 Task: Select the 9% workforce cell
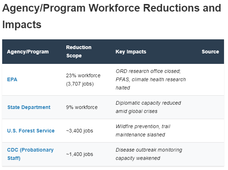(82, 107)
